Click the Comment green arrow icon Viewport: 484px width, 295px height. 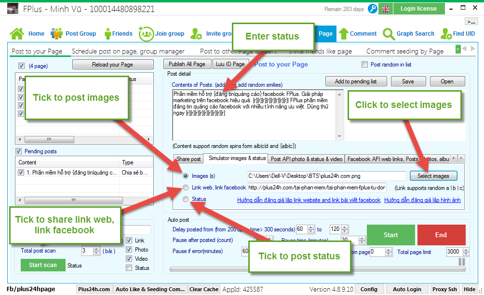pyautogui.click(x=344, y=34)
